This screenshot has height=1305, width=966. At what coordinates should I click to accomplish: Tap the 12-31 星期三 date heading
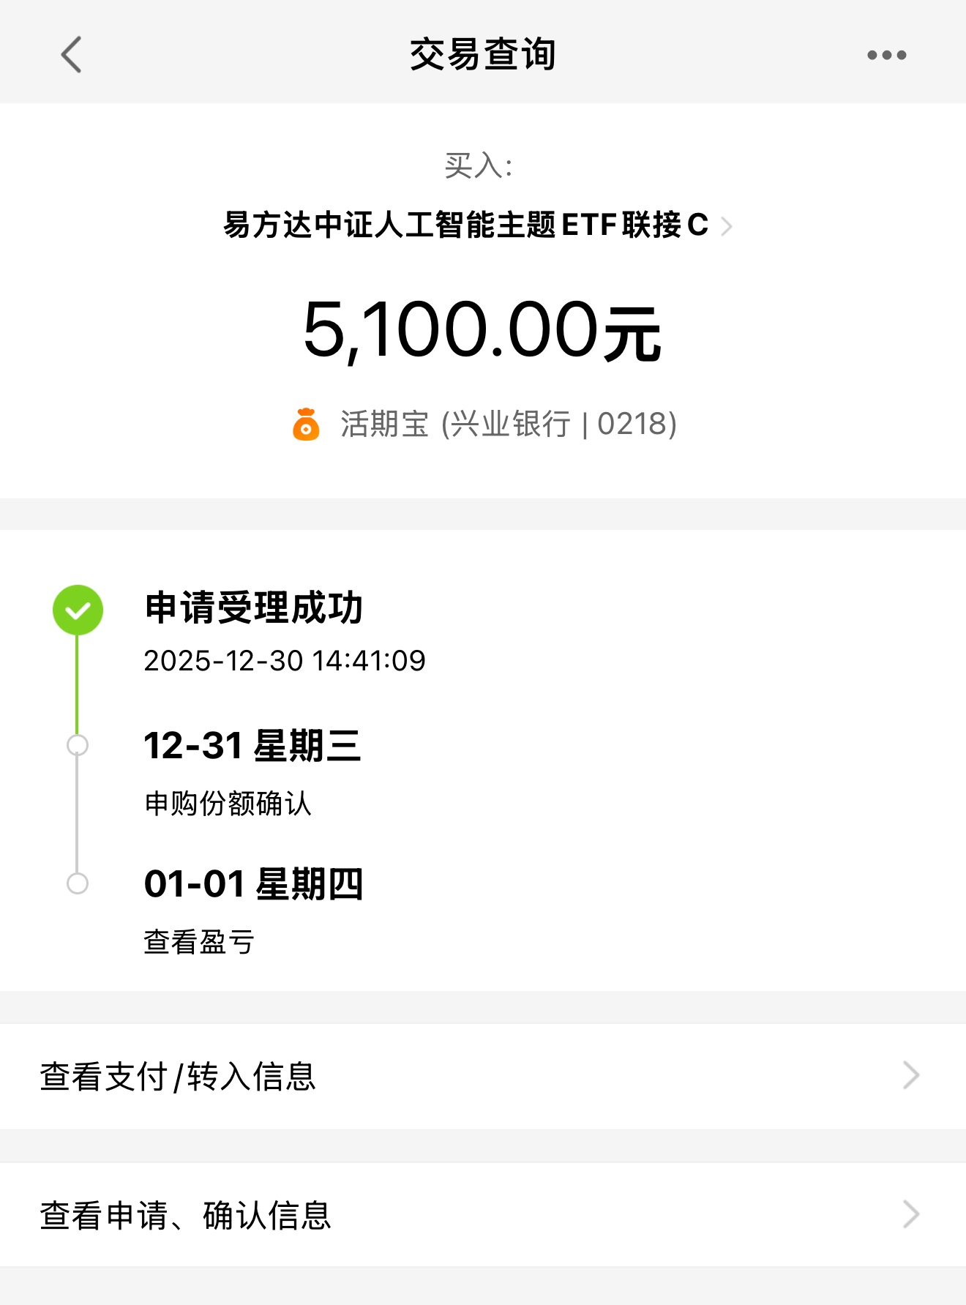[252, 746]
